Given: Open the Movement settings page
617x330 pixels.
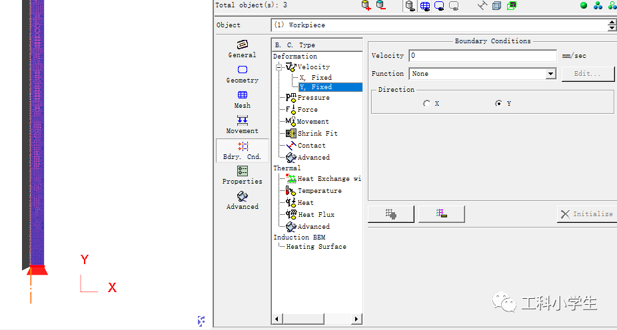Looking at the screenshot, I should [243, 125].
